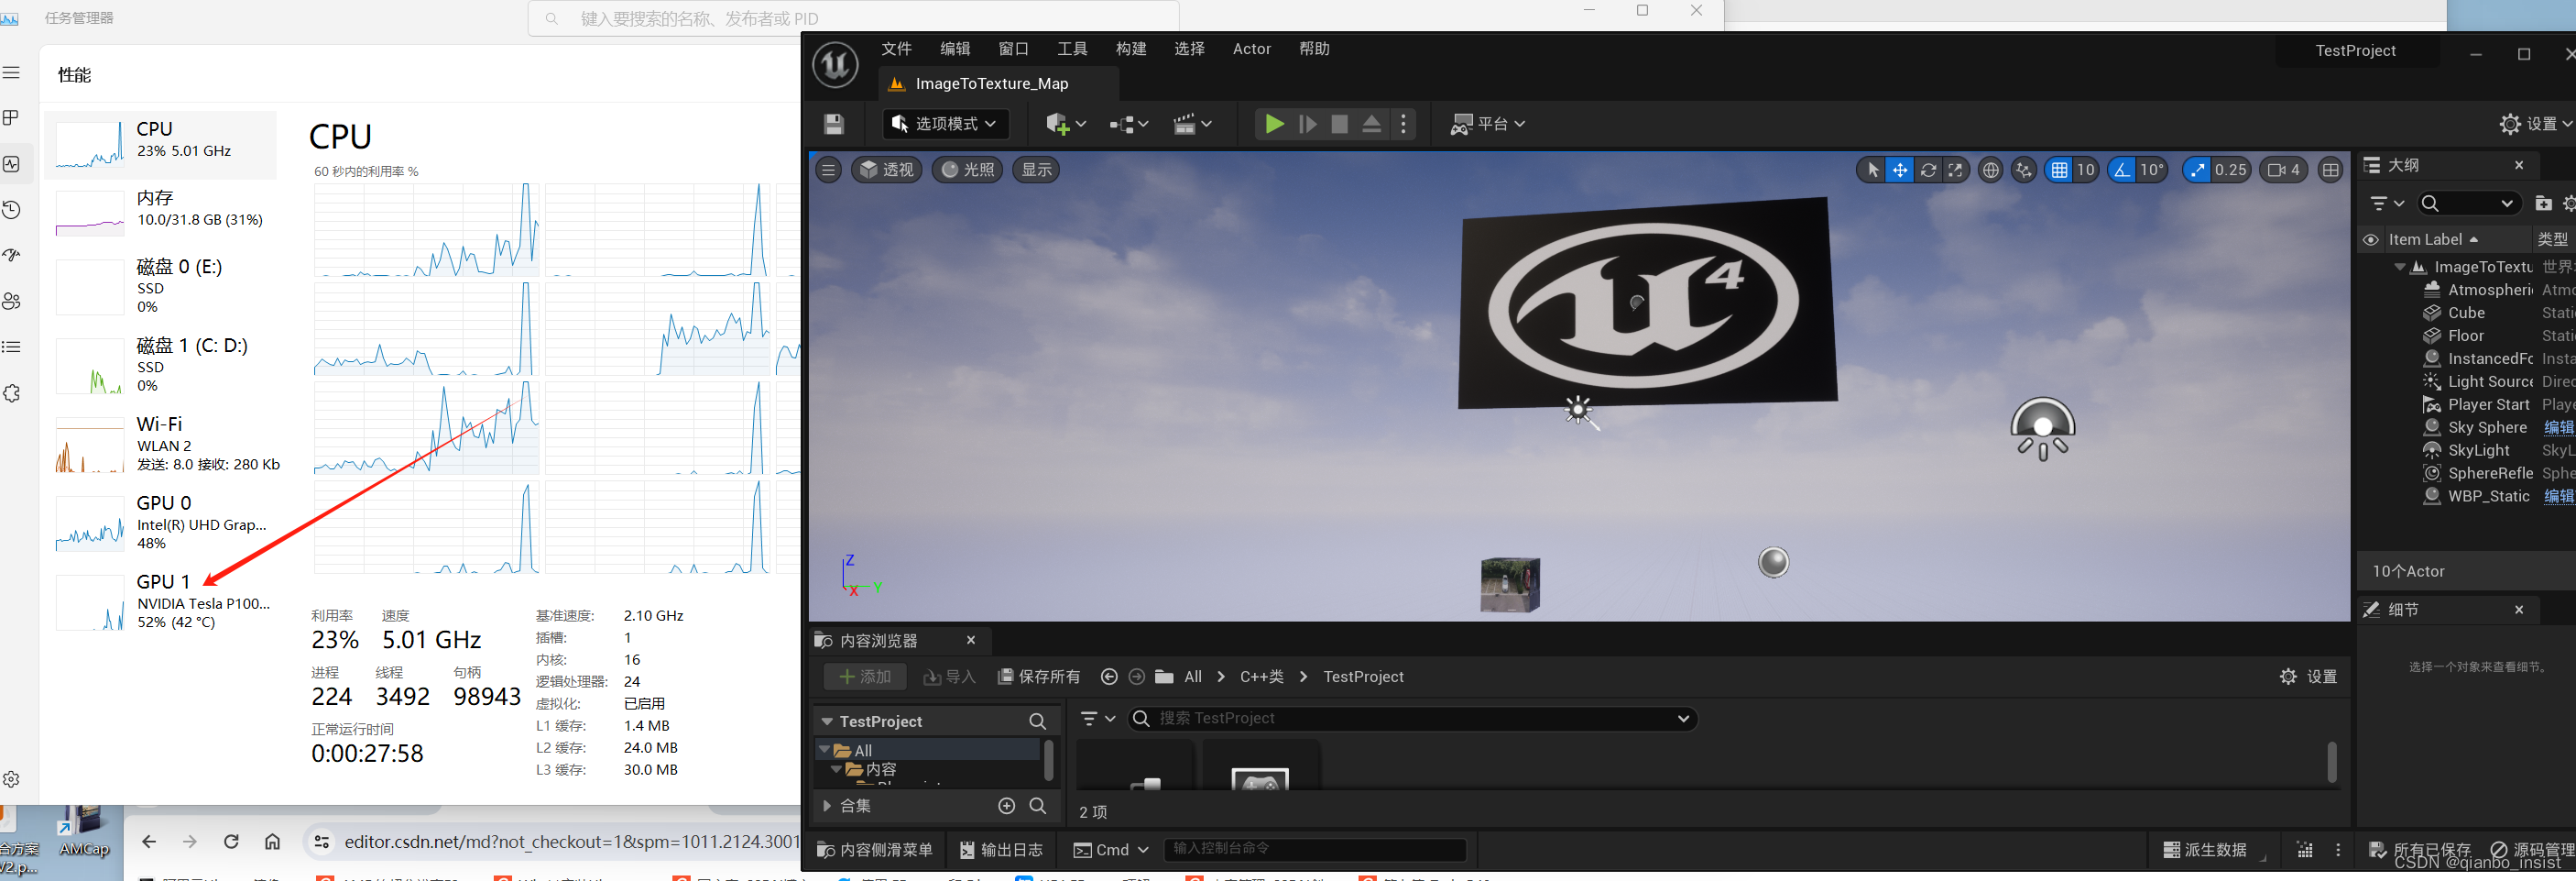Open the cinematics clapperboard dropdown
Viewport: 2576px width, 881px height.
tap(1192, 124)
